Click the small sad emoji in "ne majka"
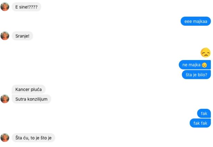This screenshot has width=213, height=147. click(204, 65)
